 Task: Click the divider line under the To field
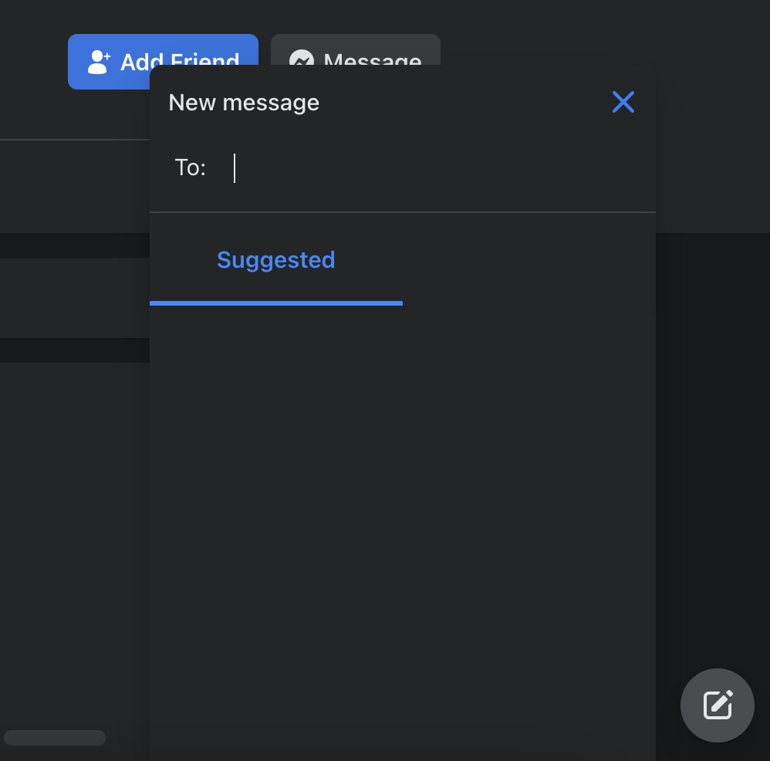403,211
